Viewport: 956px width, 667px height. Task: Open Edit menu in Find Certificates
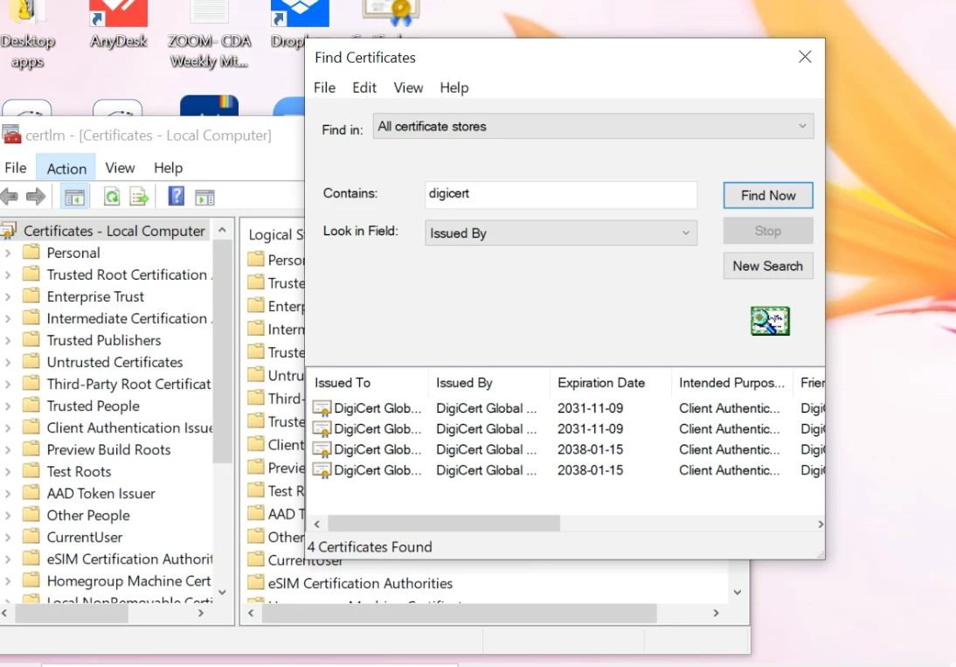364,87
